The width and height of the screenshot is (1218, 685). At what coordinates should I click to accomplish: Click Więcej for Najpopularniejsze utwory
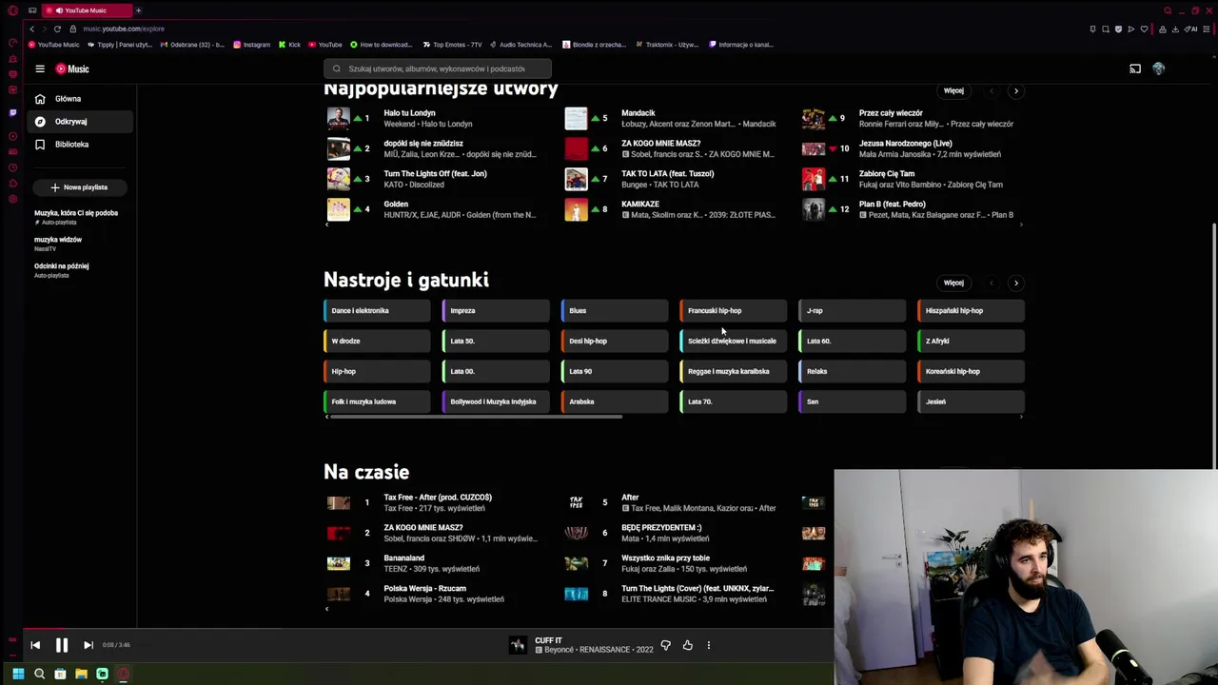(953, 90)
